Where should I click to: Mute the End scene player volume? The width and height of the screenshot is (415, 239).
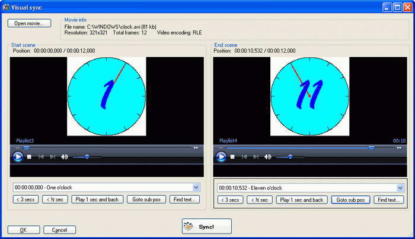tap(267, 157)
